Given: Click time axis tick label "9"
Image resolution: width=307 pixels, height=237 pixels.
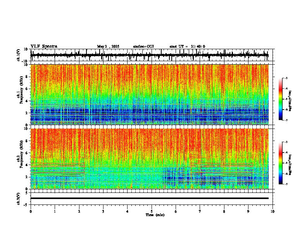Looking at the screenshot, I should pos(248,211).
